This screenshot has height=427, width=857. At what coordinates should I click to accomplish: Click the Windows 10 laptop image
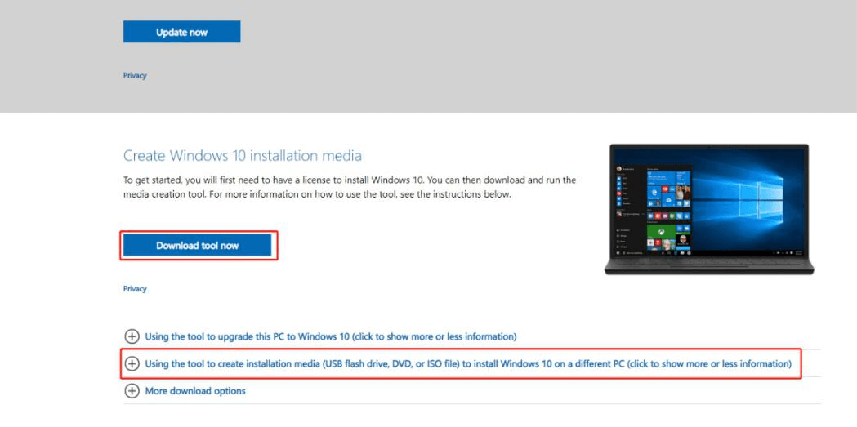pos(709,209)
